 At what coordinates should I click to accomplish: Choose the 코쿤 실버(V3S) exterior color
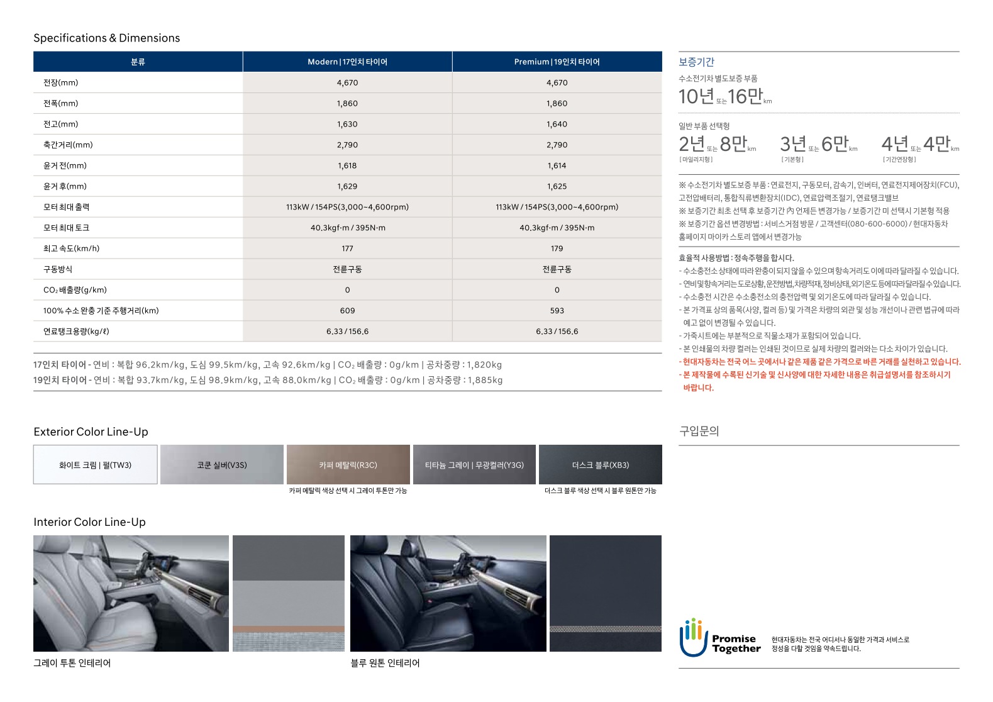[x=221, y=465]
